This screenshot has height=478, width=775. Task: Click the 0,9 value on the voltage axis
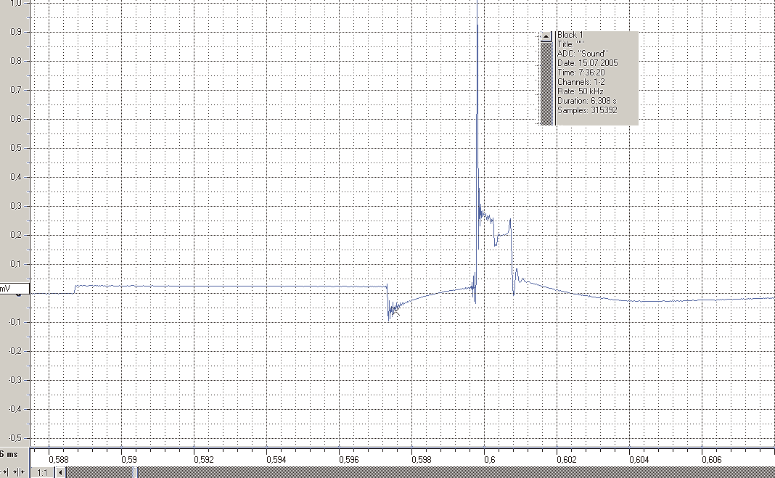point(16,32)
